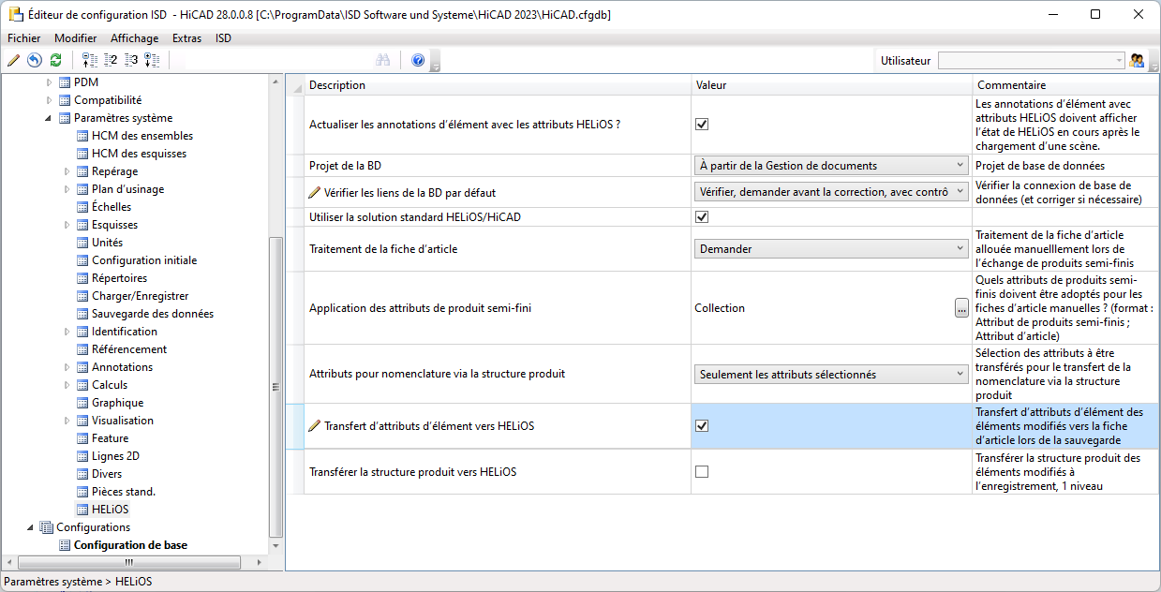The height and width of the screenshot is (592, 1161).
Task: Enable Transférer la structure produit vers HELiOS
Action: pyautogui.click(x=702, y=472)
